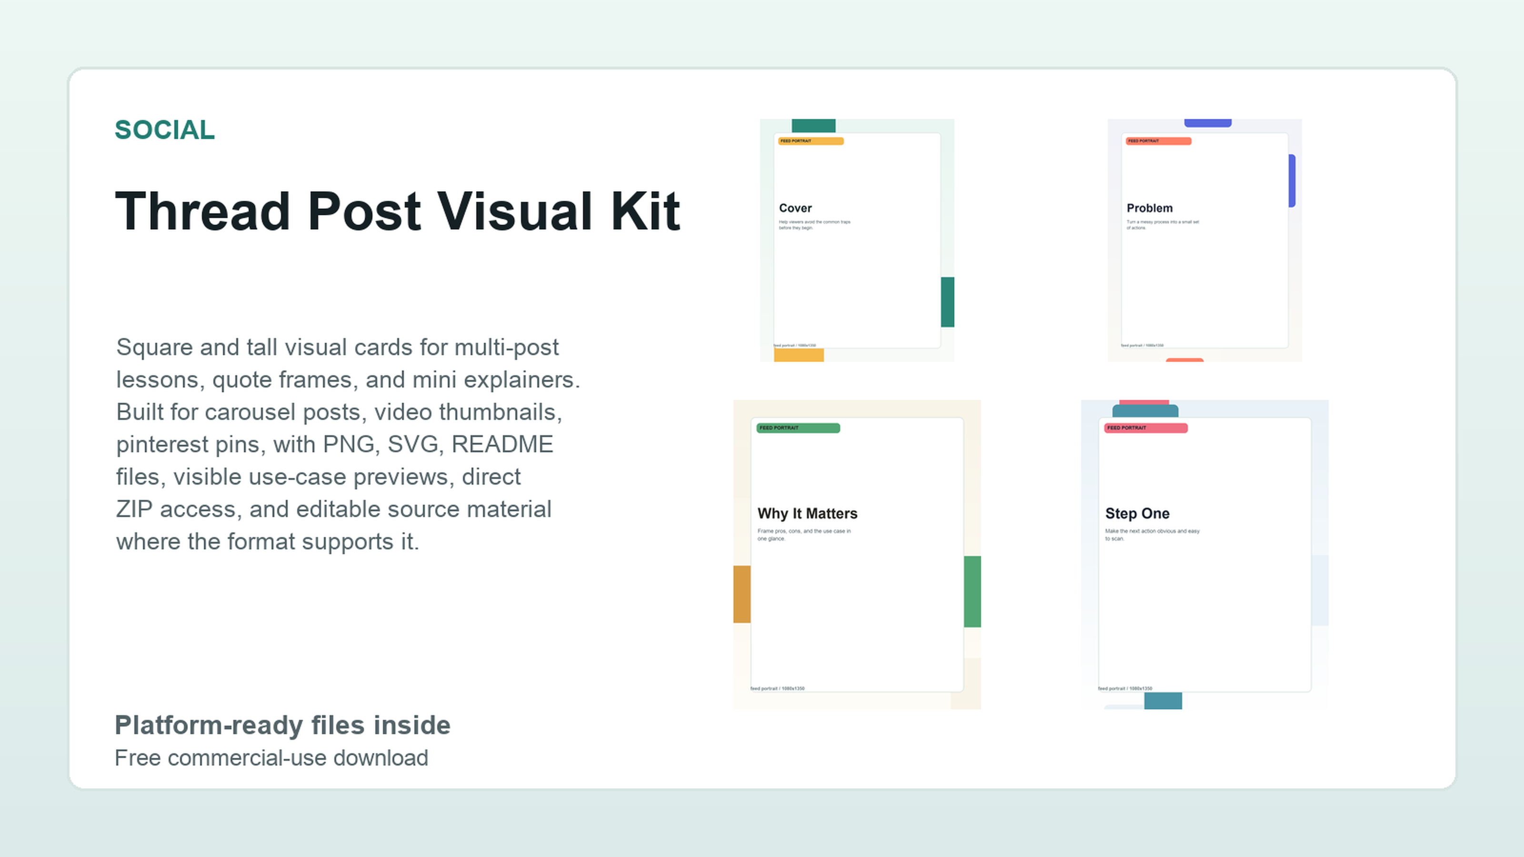The width and height of the screenshot is (1524, 857).
Task: Click the Free commercial-use download text
Action: [x=271, y=758]
